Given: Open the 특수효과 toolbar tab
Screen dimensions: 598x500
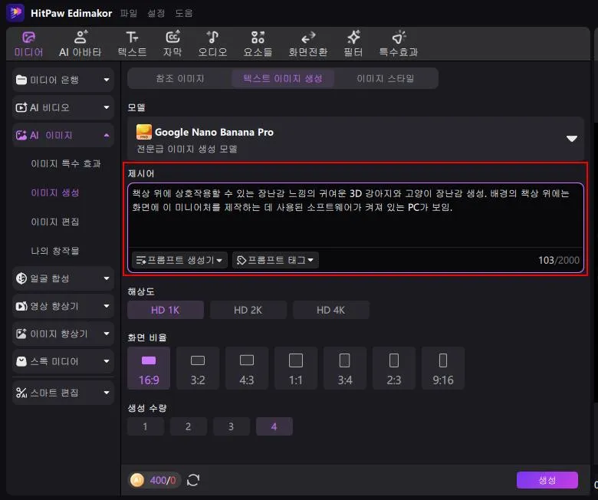Looking at the screenshot, I should (398, 44).
